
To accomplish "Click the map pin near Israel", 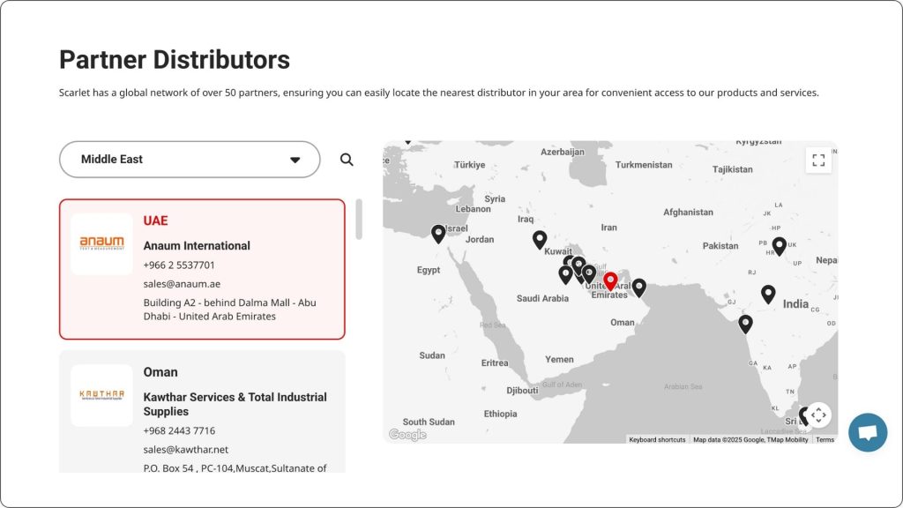I will point(438,233).
